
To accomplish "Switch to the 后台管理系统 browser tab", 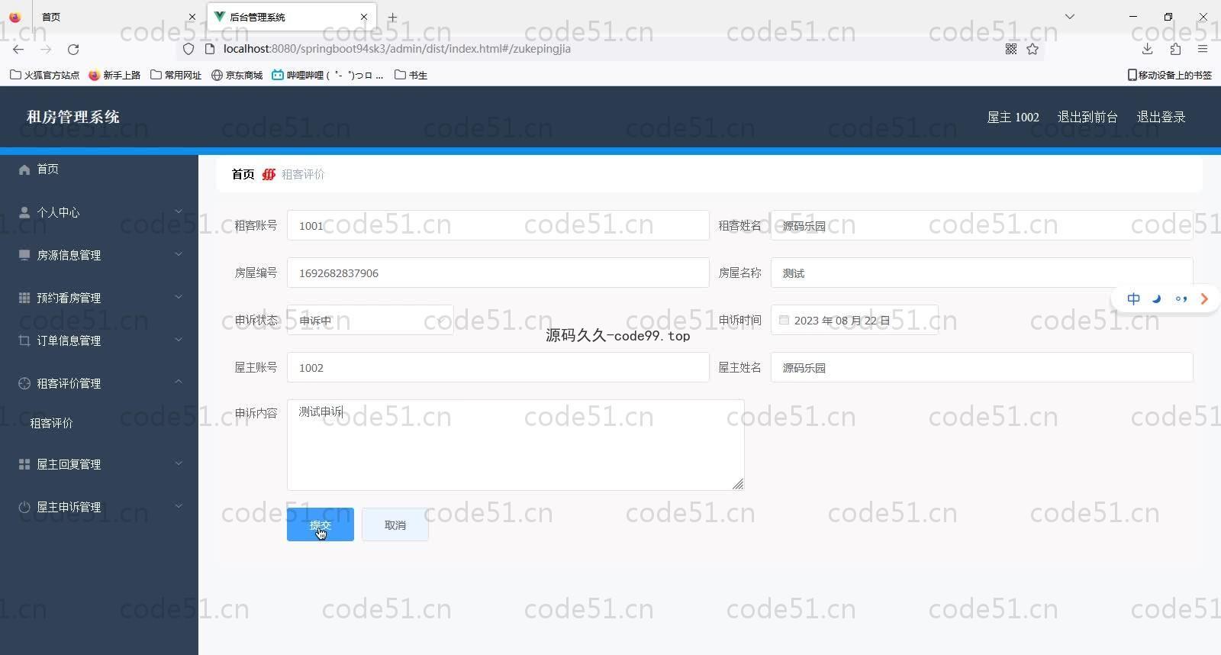I will click(x=290, y=17).
